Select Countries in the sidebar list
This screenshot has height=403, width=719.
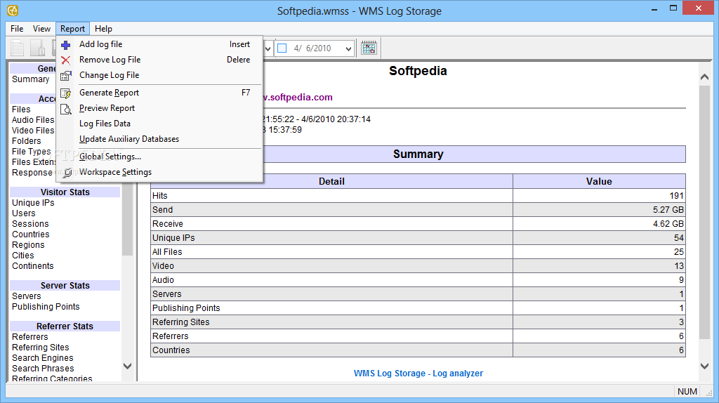(31, 234)
